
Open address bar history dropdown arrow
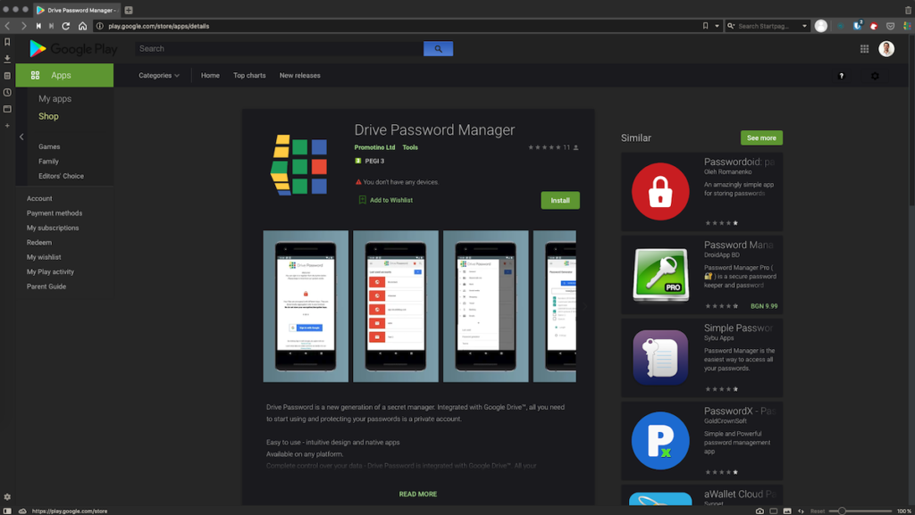pos(718,26)
